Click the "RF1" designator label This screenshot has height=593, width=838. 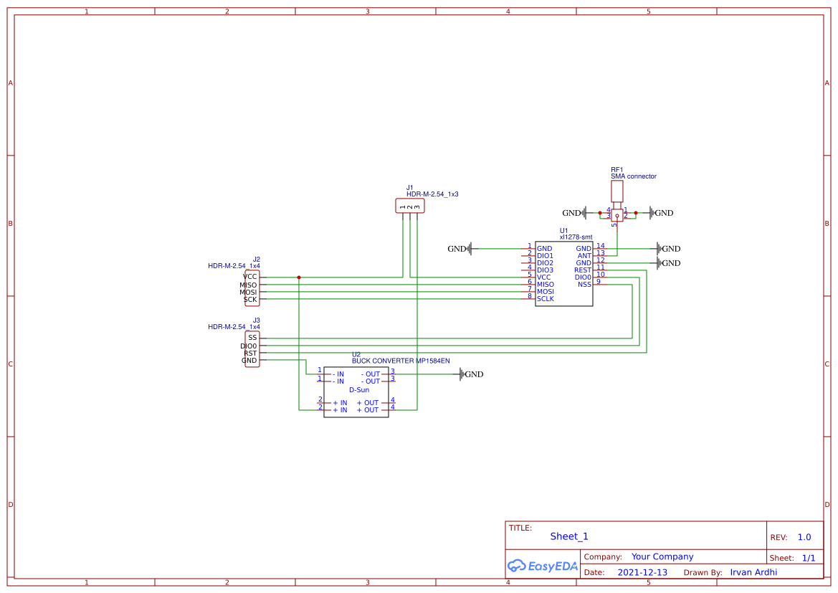pos(616,170)
